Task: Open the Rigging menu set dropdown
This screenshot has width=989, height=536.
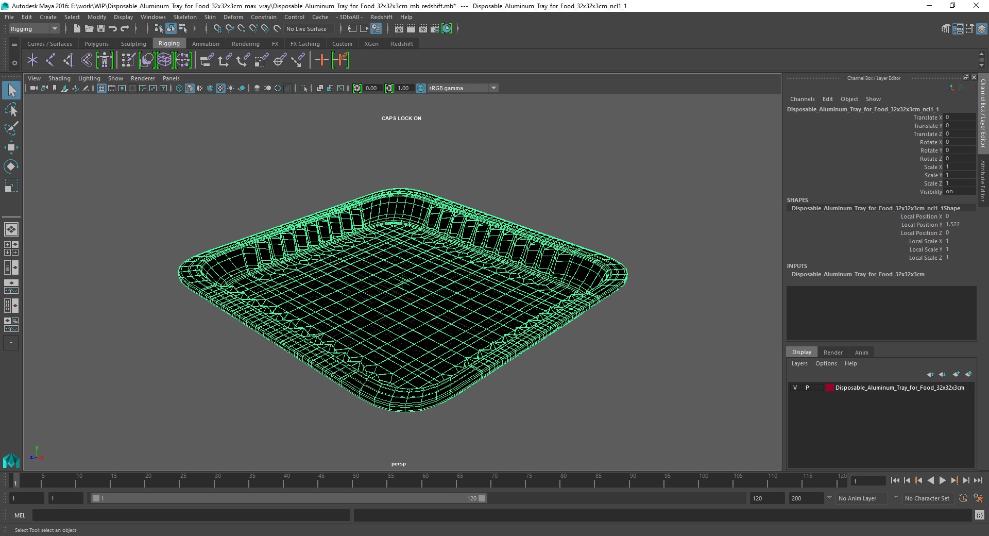Action: coord(34,29)
